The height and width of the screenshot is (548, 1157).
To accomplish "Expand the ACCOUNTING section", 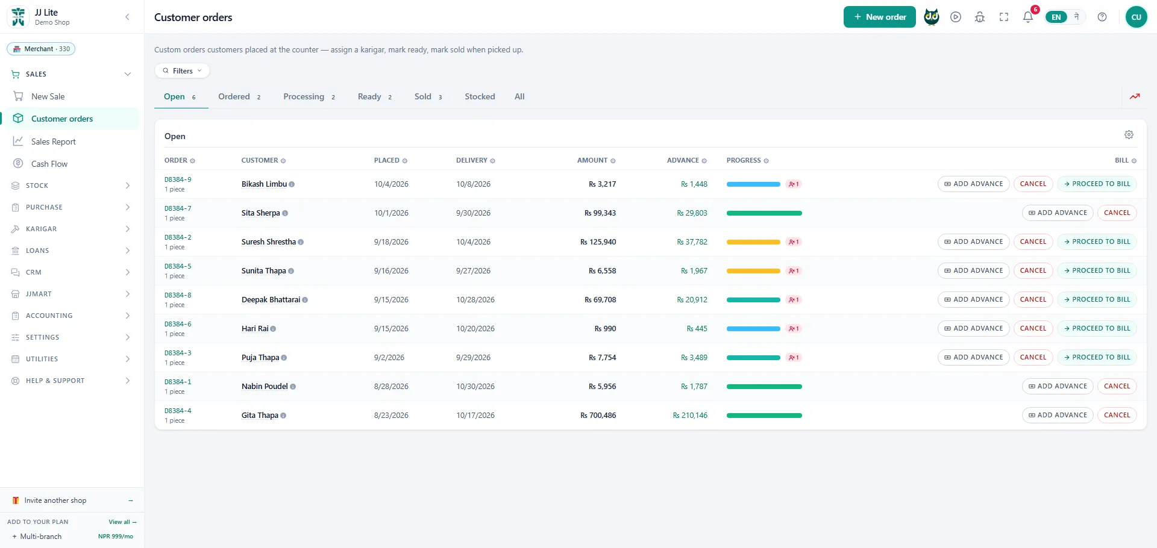I will tap(72, 316).
